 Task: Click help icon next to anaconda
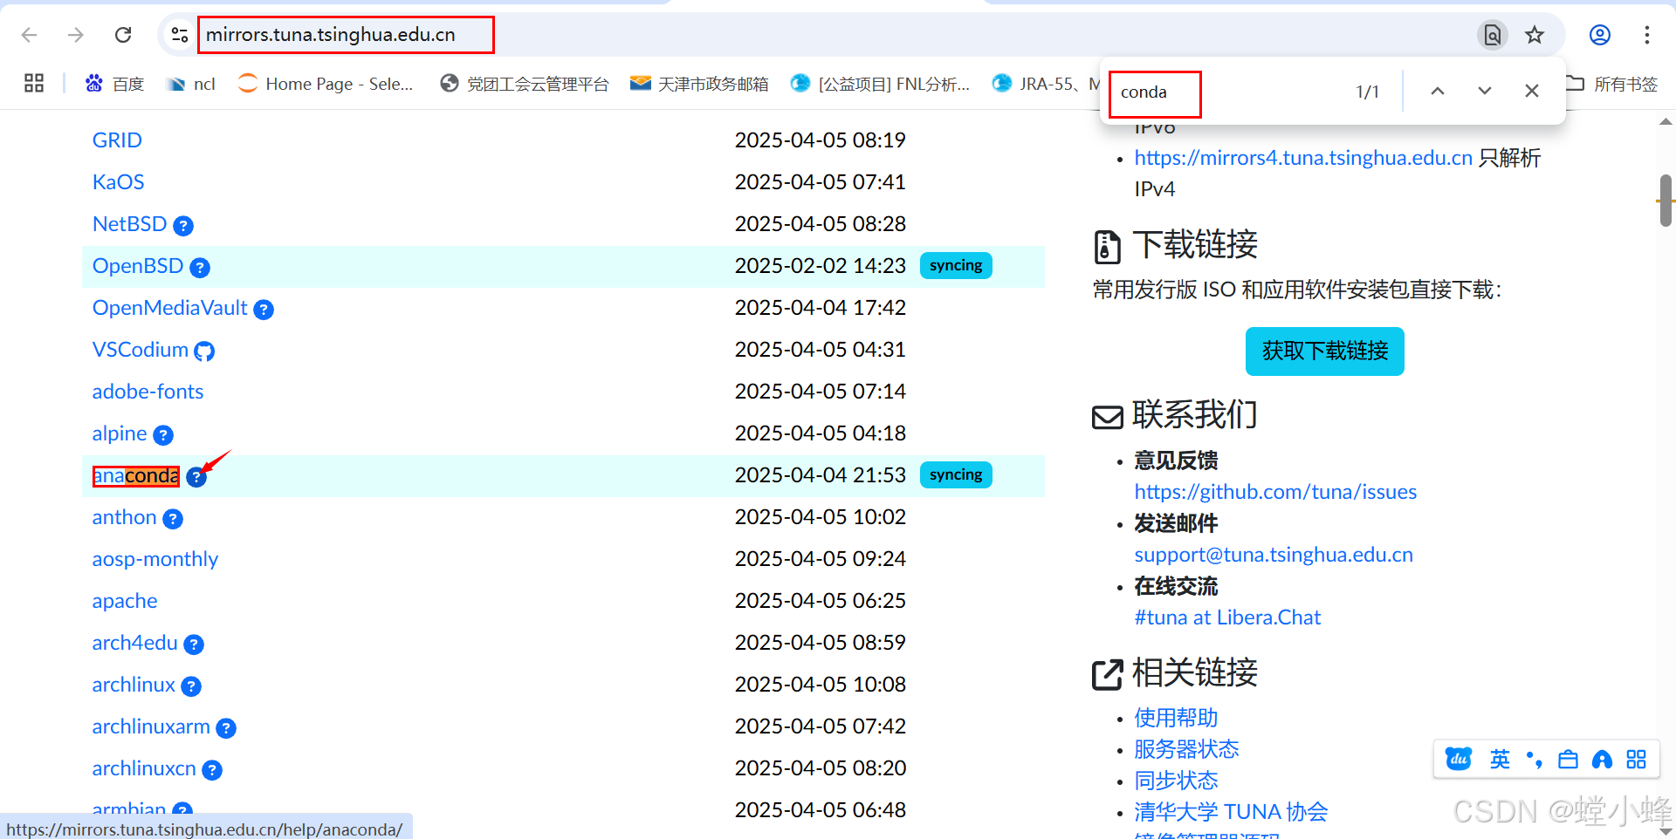[x=196, y=477]
